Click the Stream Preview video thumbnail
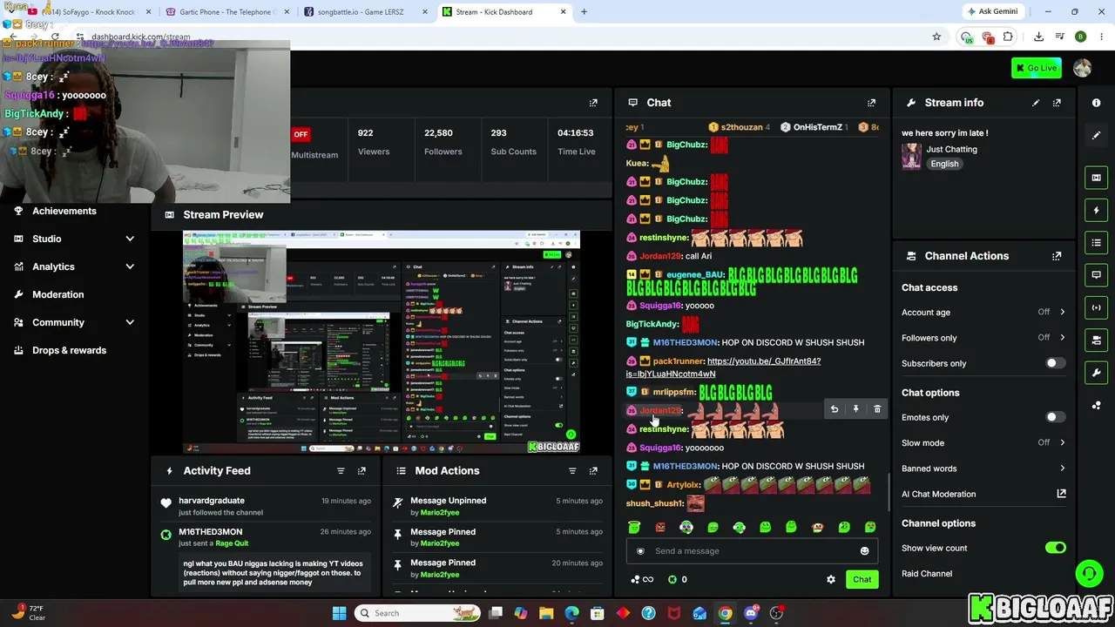The width and height of the screenshot is (1115, 627). click(382, 342)
